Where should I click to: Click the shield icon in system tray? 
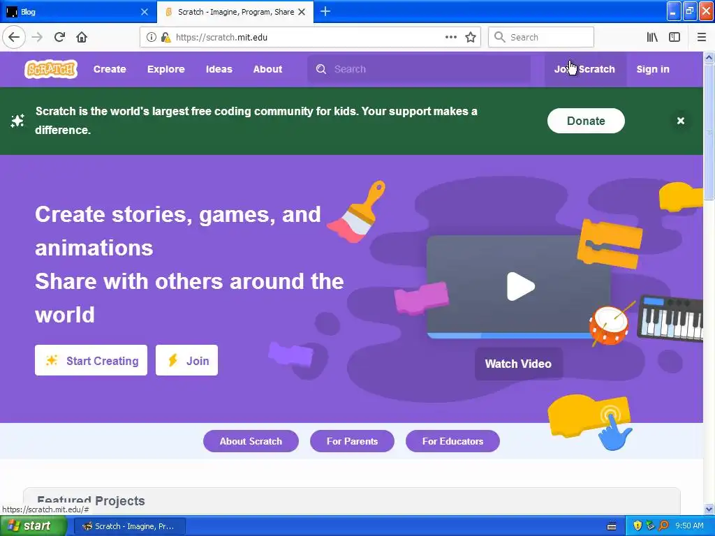tap(637, 526)
